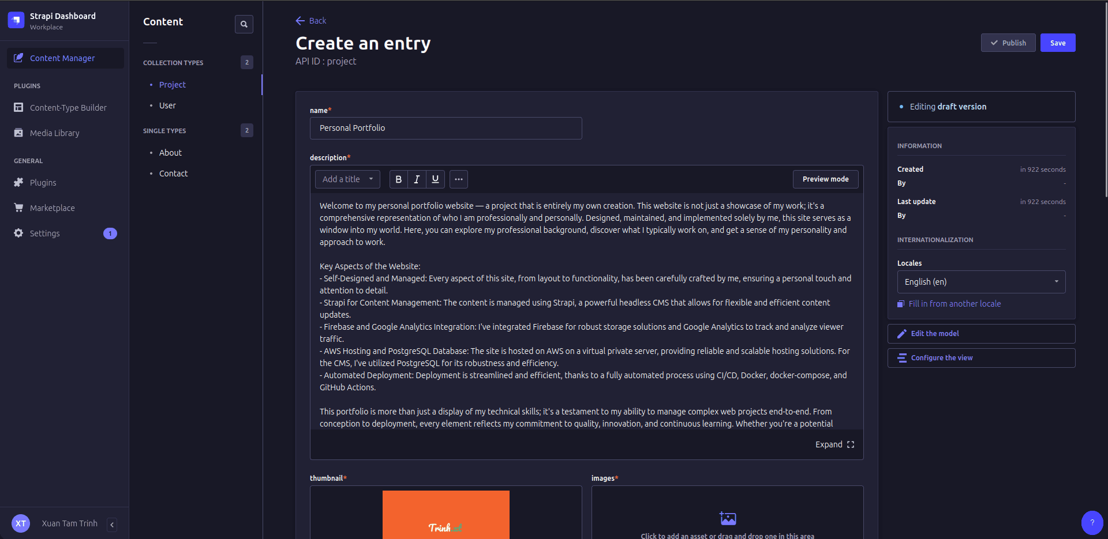1108x539 pixels.
Task: Open the help question-mark button
Action: tap(1092, 523)
